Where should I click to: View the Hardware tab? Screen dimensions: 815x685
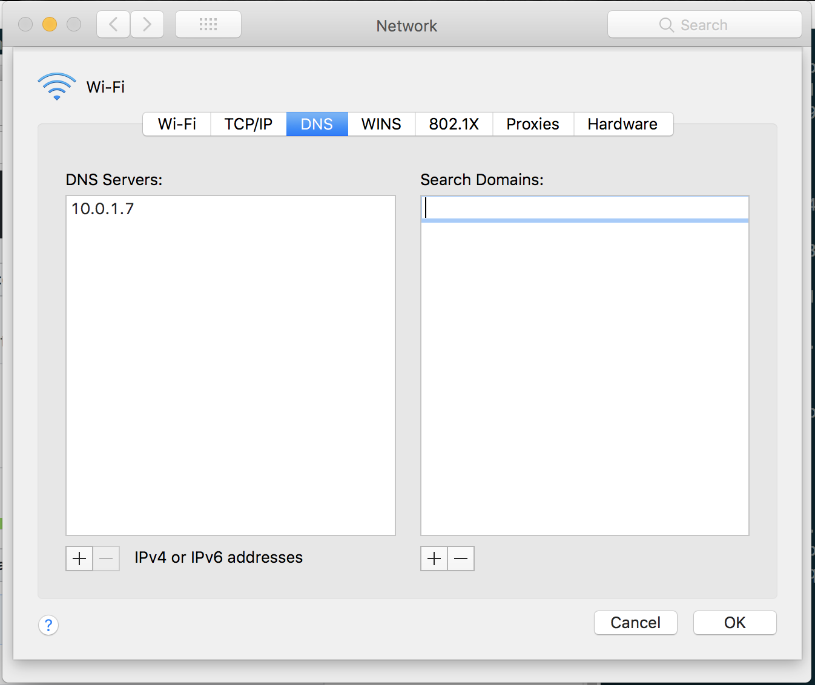622,124
